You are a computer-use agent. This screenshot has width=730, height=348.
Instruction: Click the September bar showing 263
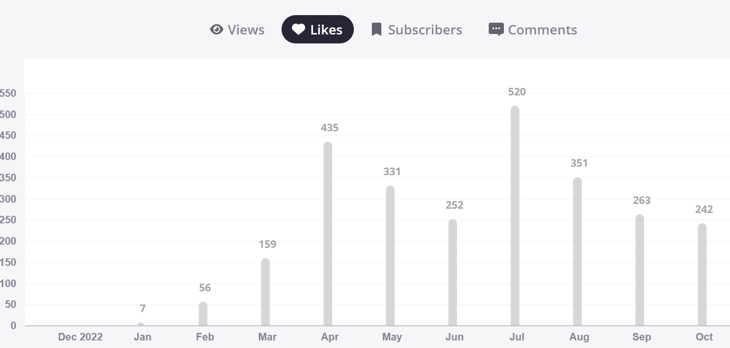640,270
